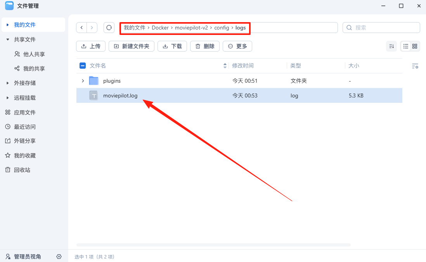Screen dimensions: 426x262
Task: Toggle the select-all checkbox
Action: (x=83, y=66)
